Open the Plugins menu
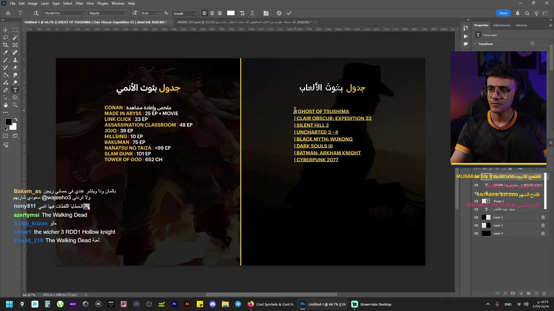The height and width of the screenshot is (311, 554). click(x=103, y=3)
